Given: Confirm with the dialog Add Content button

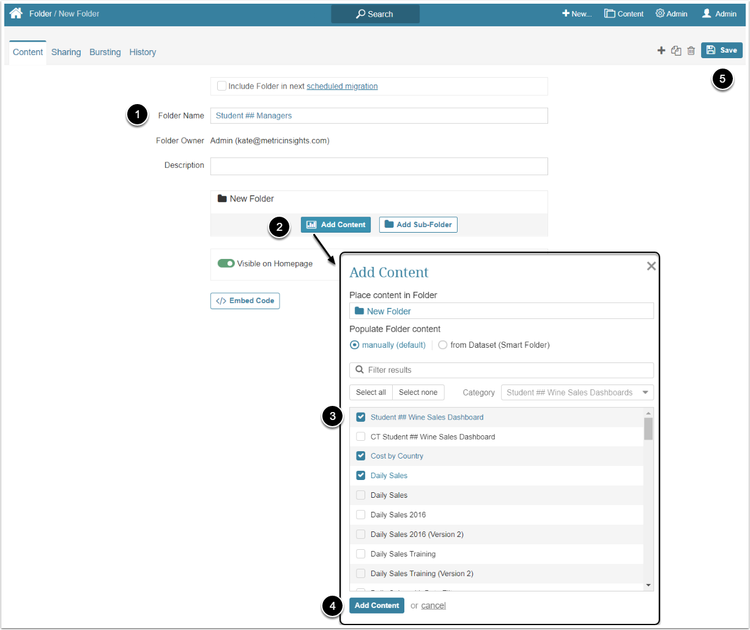Looking at the screenshot, I should [x=377, y=605].
